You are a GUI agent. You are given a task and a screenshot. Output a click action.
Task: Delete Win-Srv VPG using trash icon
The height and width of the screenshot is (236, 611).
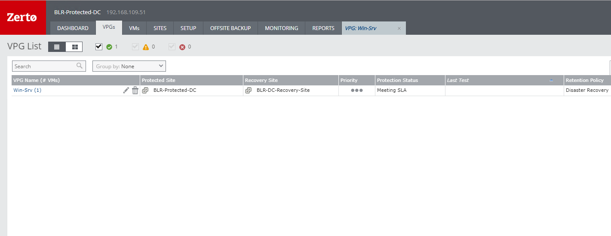tap(135, 90)
